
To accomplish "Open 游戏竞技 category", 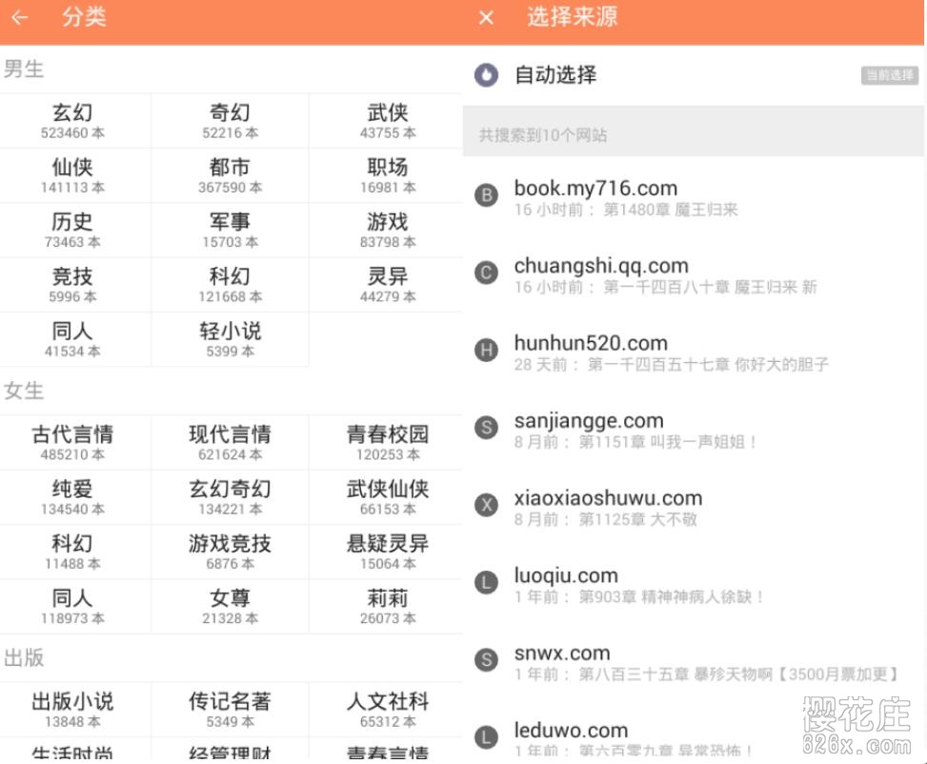I will point(230,552).
